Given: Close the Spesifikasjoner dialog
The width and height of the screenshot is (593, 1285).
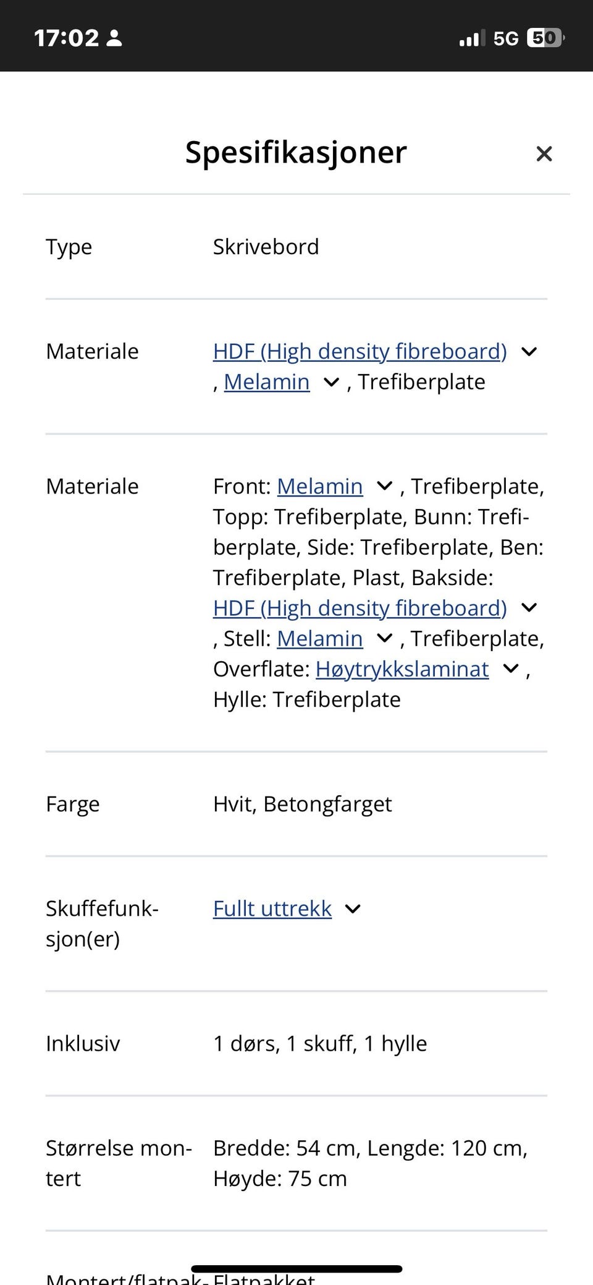Looking at the screenshot, I should pos(544,153).
